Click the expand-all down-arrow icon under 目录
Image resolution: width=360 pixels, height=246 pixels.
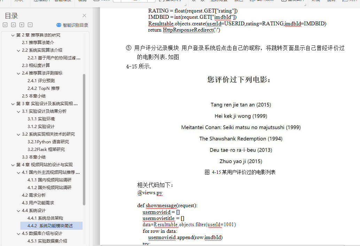coord(5,25)
